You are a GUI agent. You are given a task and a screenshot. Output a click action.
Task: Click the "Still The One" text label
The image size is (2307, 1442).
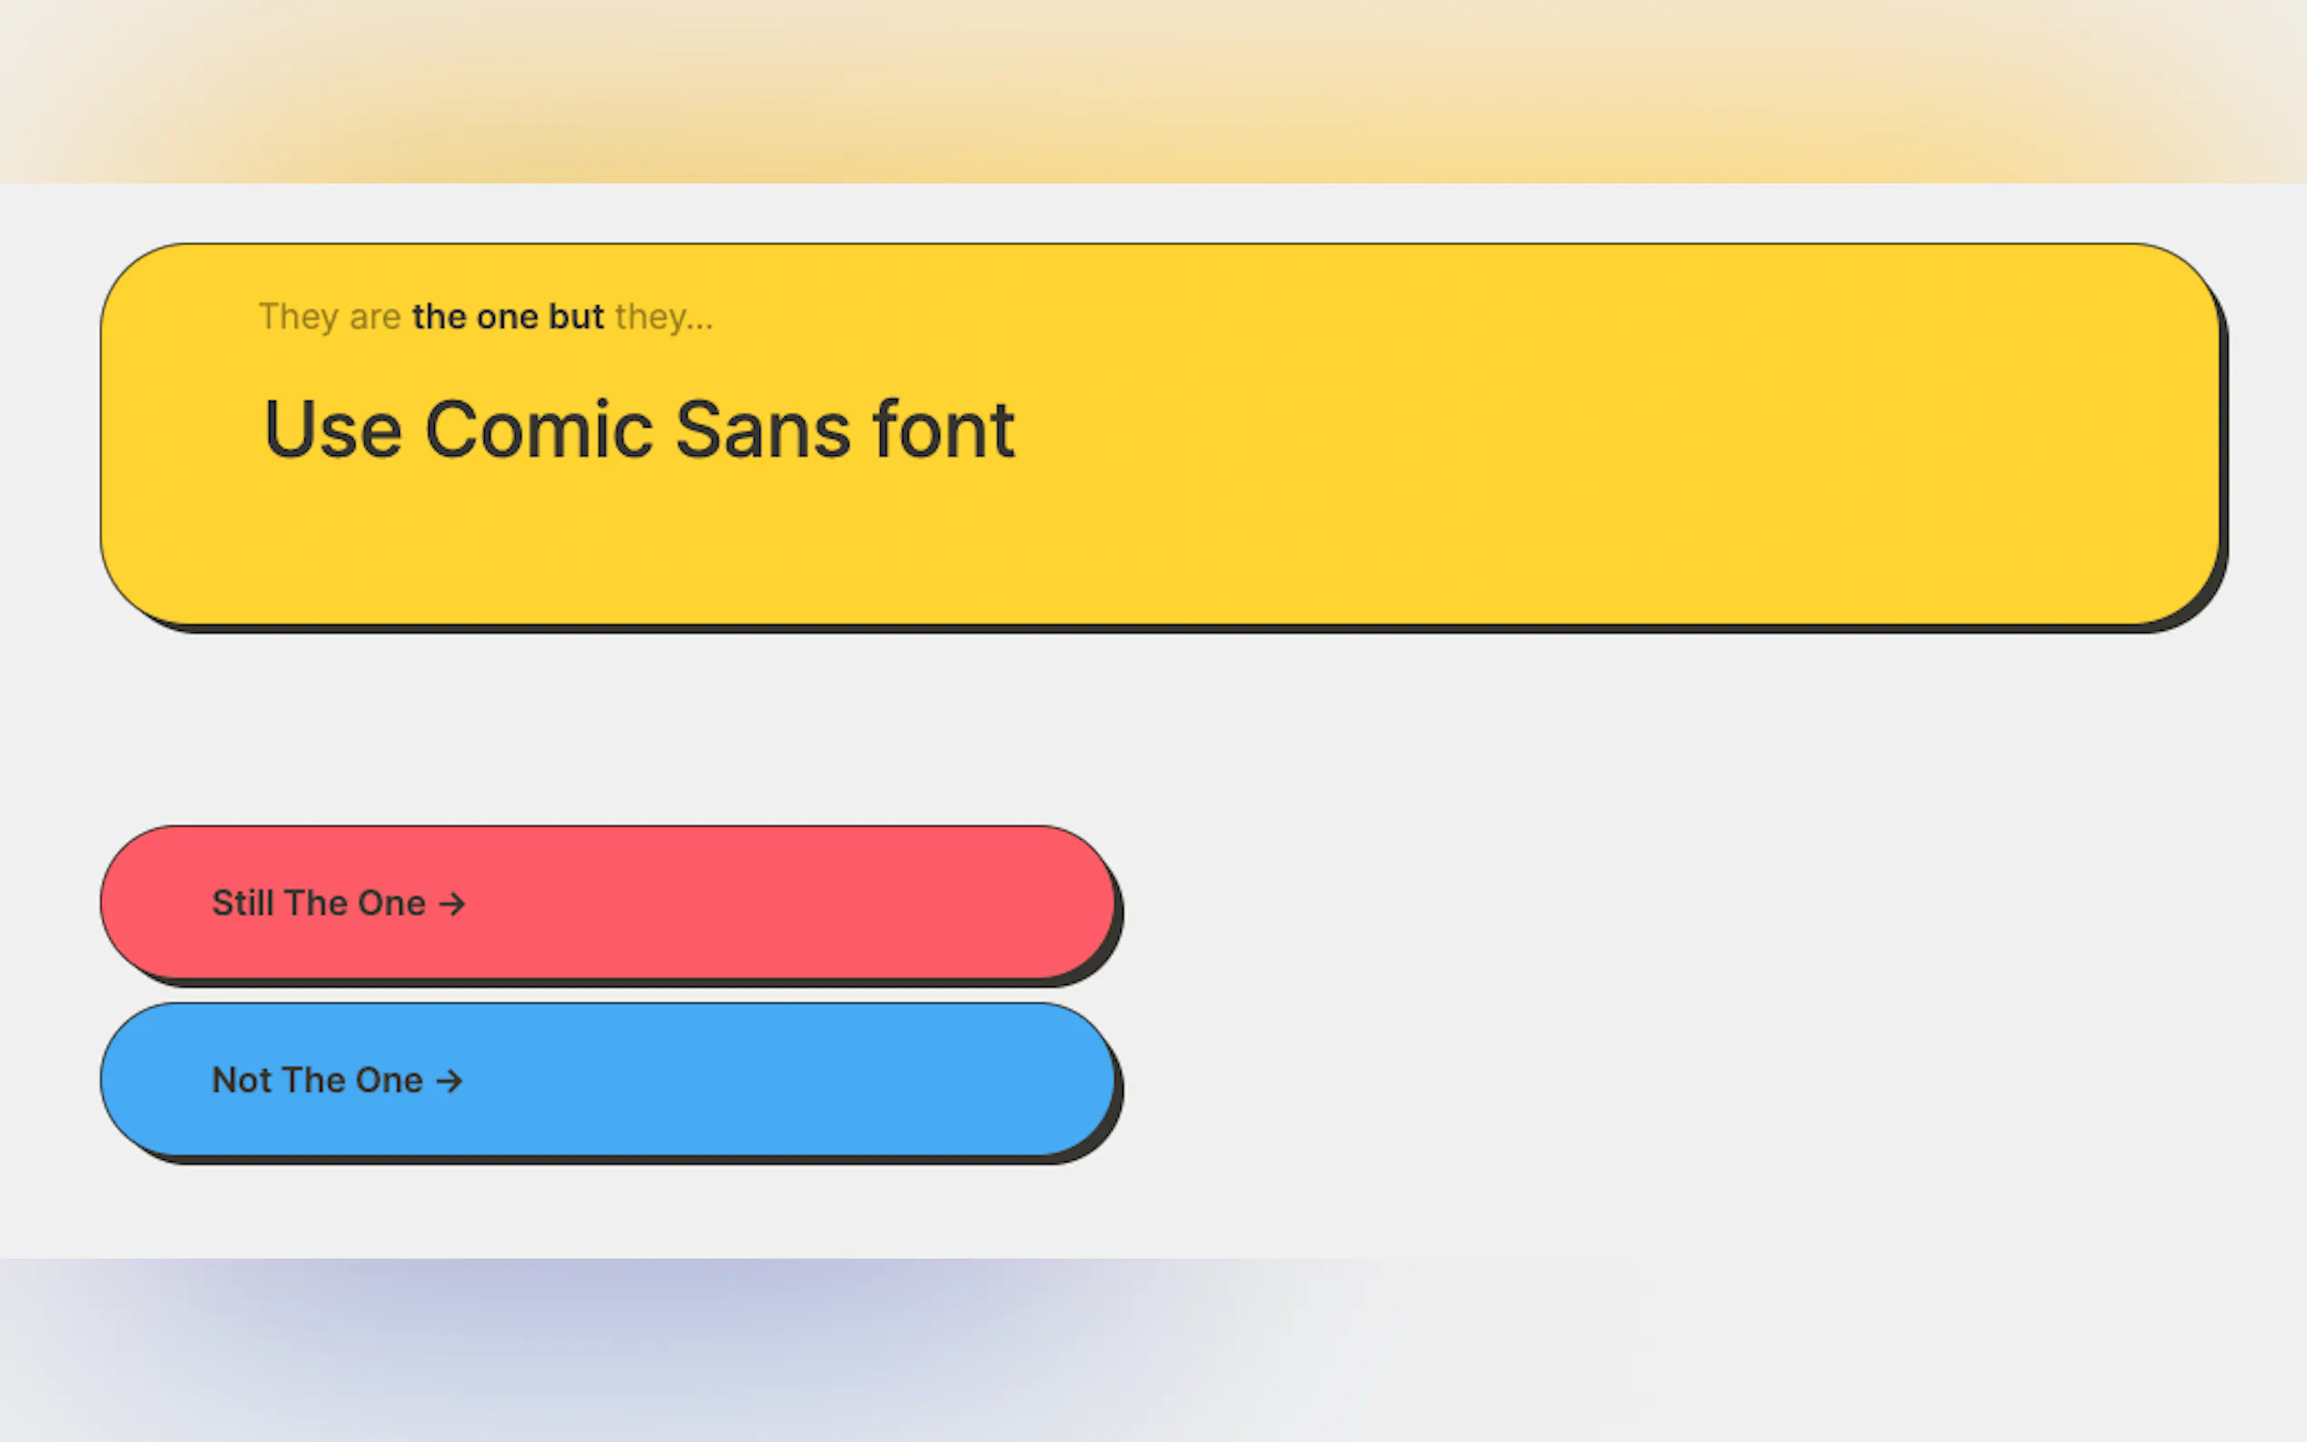pyautogui.click(x=319, y=904)
